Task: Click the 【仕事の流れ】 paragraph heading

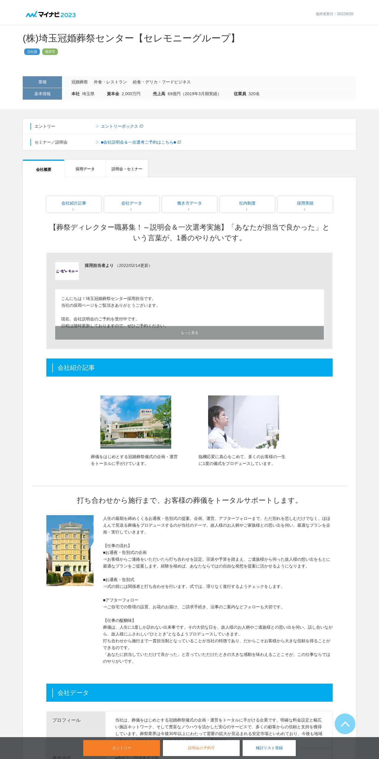Action: 117,546
